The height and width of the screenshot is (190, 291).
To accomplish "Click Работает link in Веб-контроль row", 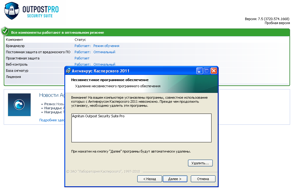I will [x=83, y=64].
